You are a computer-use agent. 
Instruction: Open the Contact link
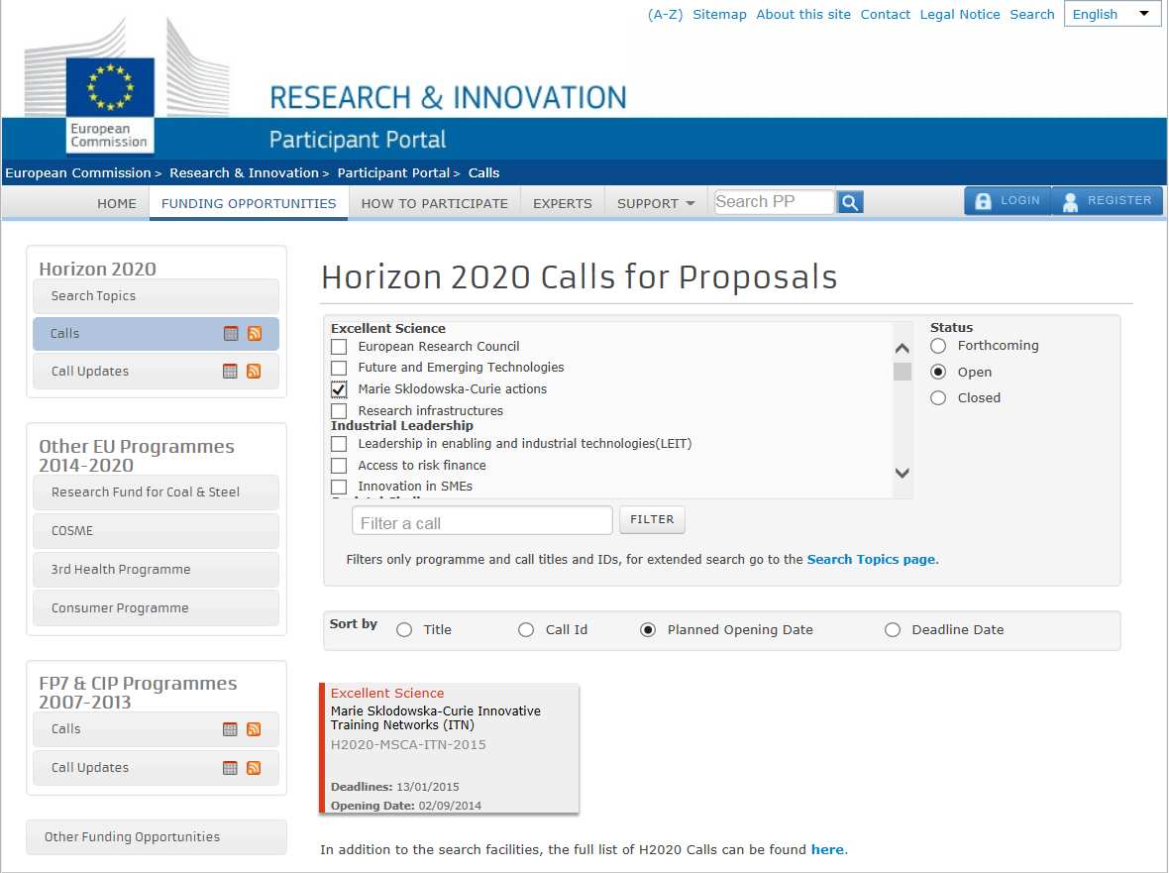pyautogui.click(x=885, y=14)
